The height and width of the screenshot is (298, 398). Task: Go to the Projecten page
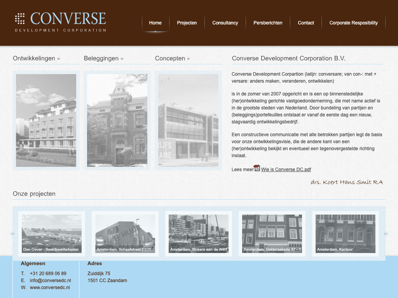187,23
